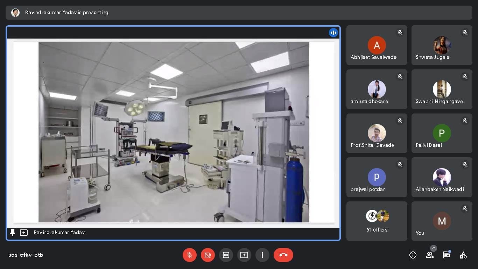The image size is (478, 269).
Task: Open the Activities panel icon
Action: (x=463, y=255)
